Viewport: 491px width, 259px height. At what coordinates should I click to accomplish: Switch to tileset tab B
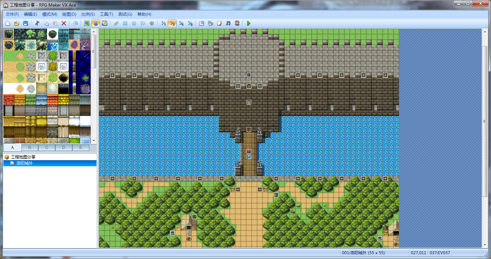30,148
